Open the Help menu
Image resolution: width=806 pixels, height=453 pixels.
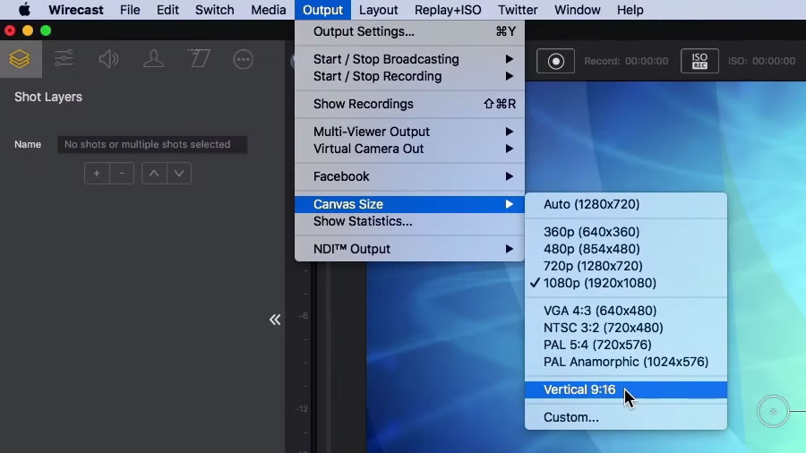tap(630, 10)
